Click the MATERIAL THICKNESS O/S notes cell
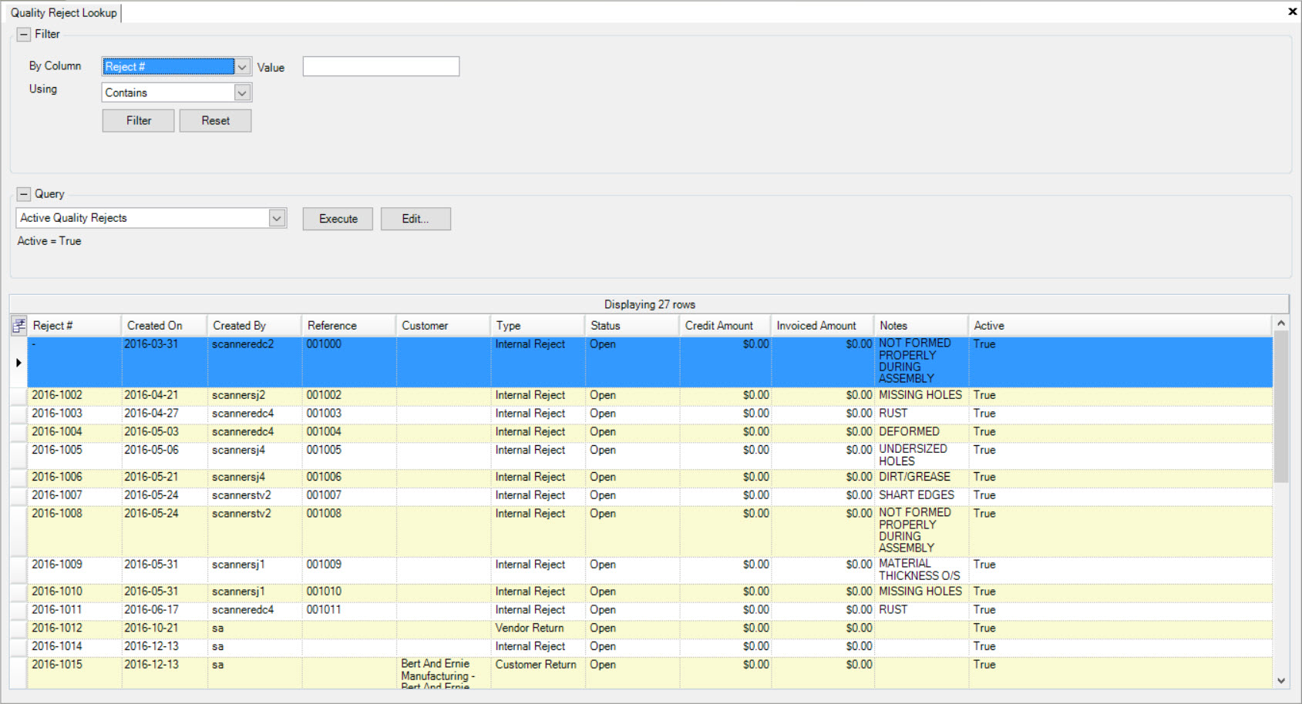Image resolution: width=1302 pixels, height=704 pixels. (x=920, y=570)
